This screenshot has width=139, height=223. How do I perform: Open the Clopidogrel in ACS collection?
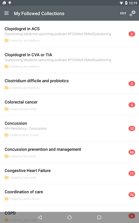tap(69, 34)
